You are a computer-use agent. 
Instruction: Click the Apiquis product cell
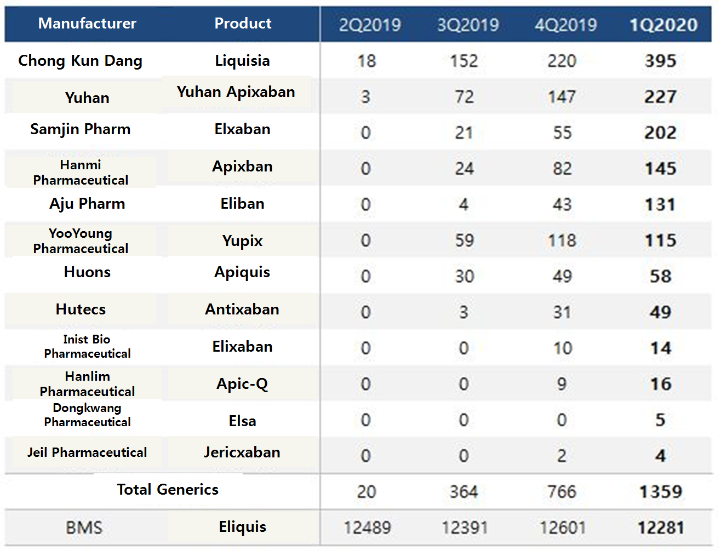click(242, 272)
